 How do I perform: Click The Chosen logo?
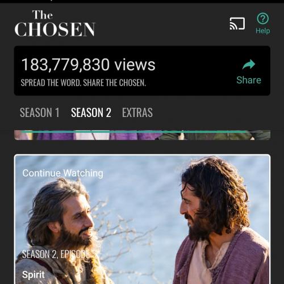click(x=55, y=23)
